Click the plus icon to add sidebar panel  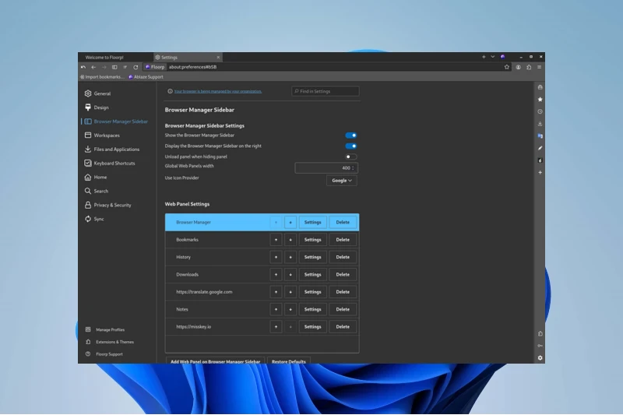pos(540,173)
